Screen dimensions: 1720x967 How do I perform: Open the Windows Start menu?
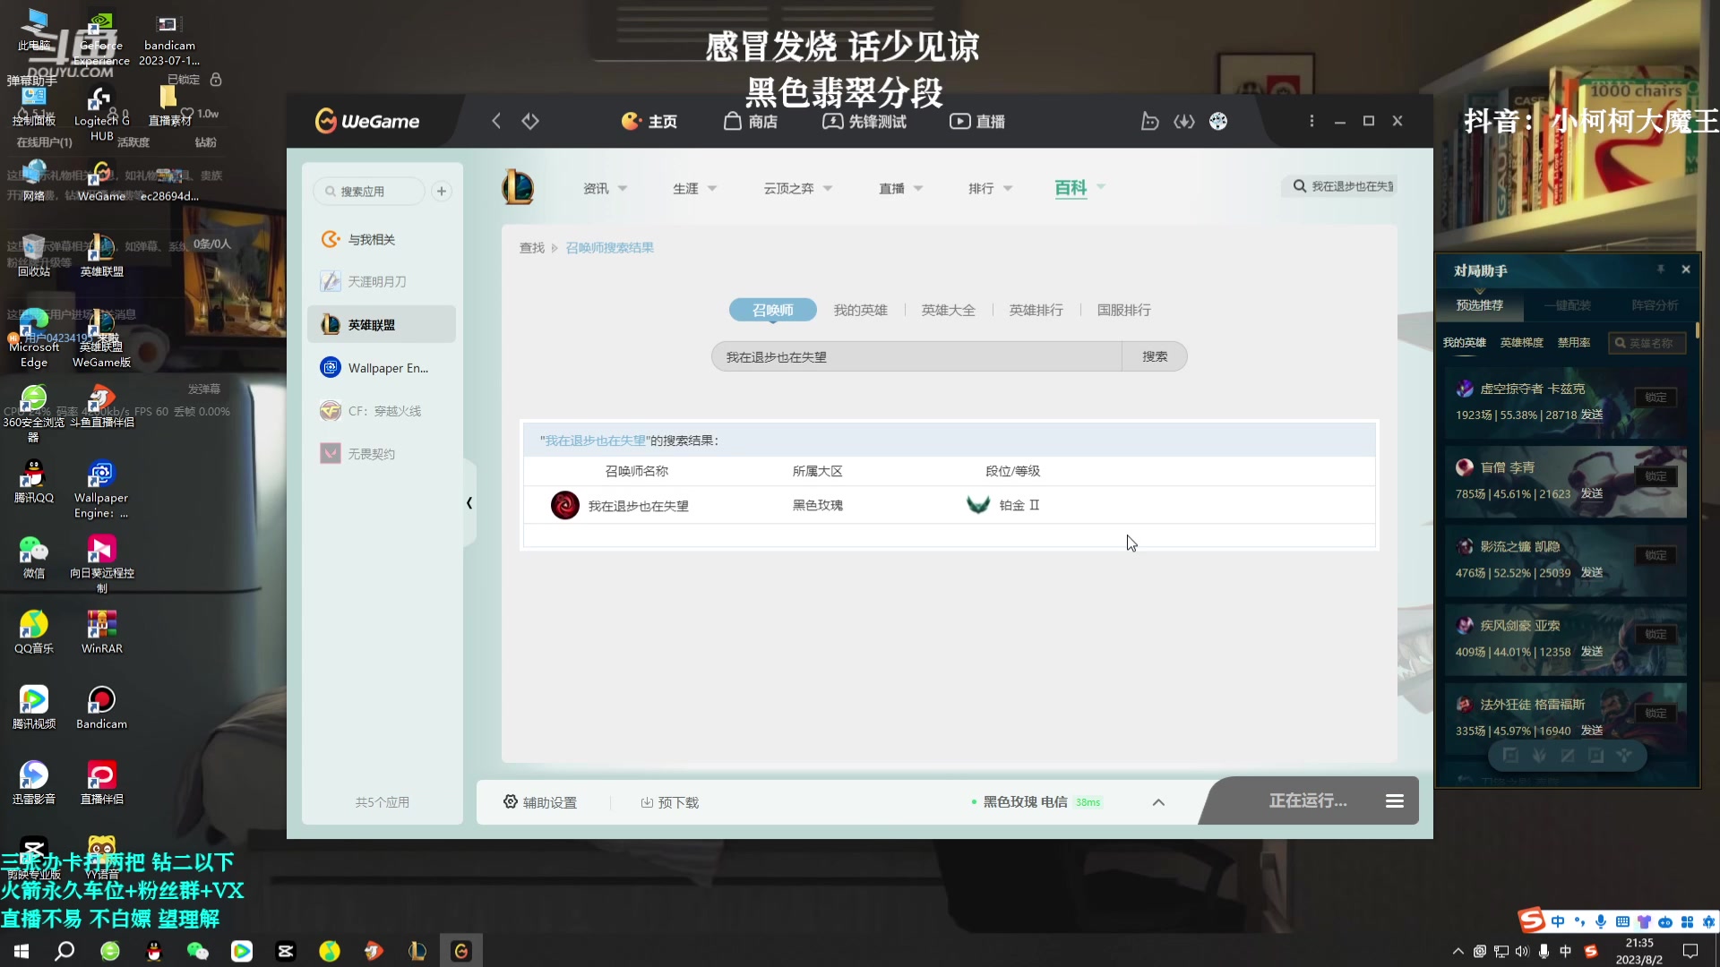[x=21, y=951]
